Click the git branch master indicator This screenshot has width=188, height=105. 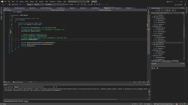click(x=148, y=104)
